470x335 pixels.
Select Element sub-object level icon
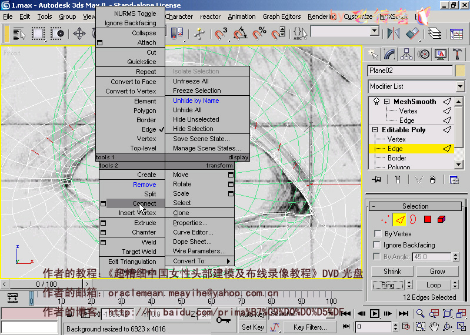tap(441, 219)
